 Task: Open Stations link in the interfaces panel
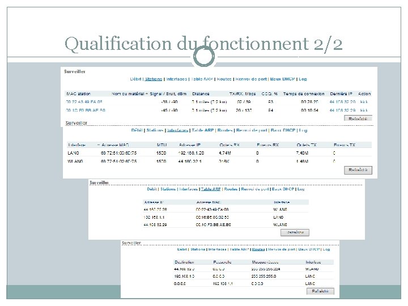pos(155,130)
